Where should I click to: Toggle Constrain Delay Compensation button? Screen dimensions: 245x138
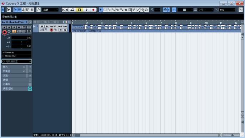click(9, 10)
